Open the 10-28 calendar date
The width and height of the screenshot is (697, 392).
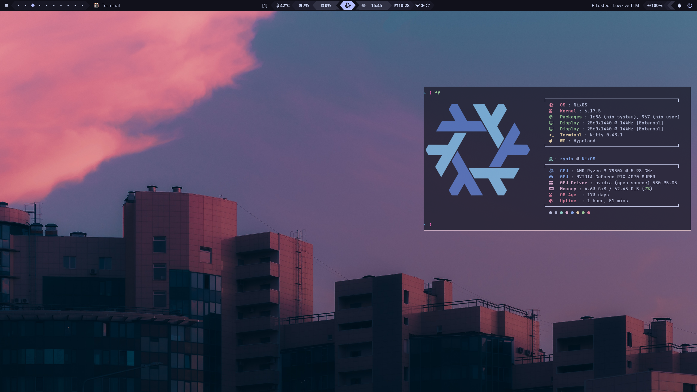(x=402, y=5)
